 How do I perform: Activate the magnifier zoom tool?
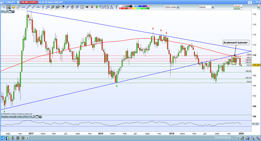click(8, 7)
